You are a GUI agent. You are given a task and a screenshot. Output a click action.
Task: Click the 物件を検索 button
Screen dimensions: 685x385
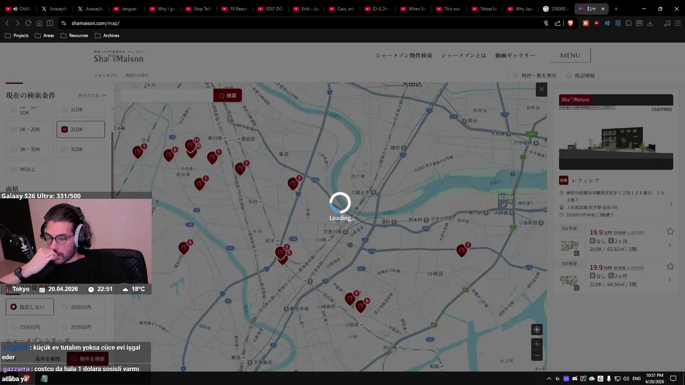point(88,359)
